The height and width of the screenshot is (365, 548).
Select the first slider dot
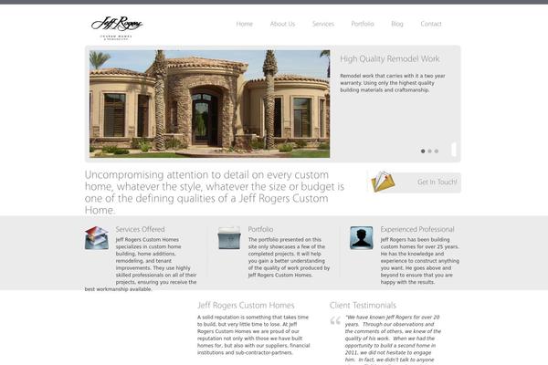[423, 151]
